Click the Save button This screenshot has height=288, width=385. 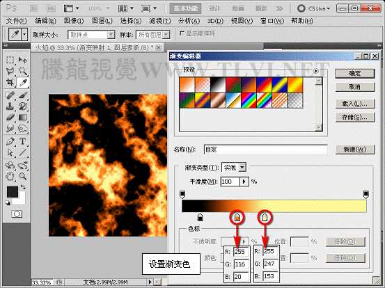(x=355, y=118)
